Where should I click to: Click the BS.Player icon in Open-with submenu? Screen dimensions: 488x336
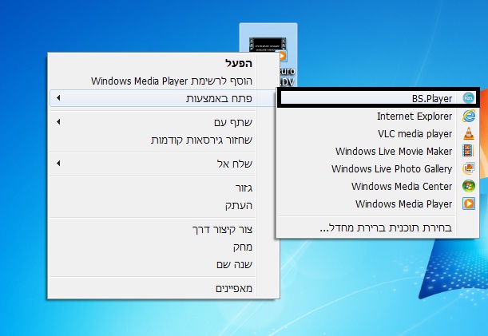click(468, 98)
